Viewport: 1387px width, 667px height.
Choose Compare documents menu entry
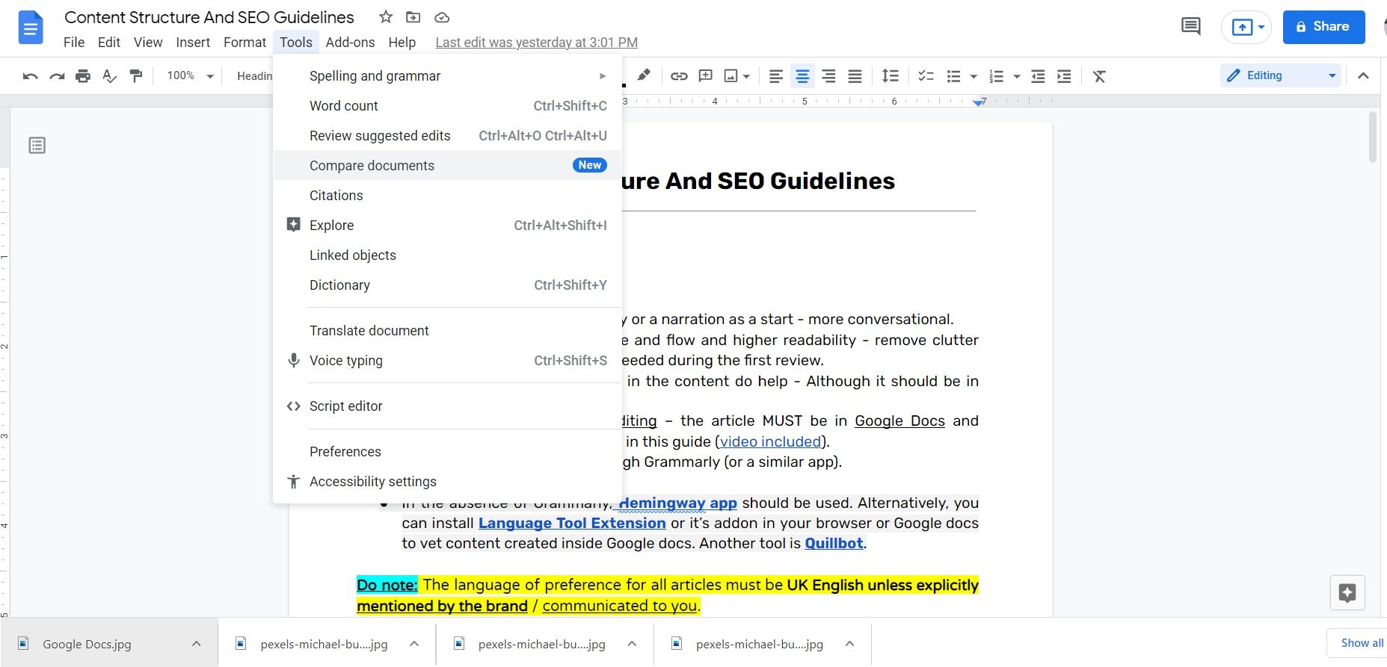tap(447, 165)
